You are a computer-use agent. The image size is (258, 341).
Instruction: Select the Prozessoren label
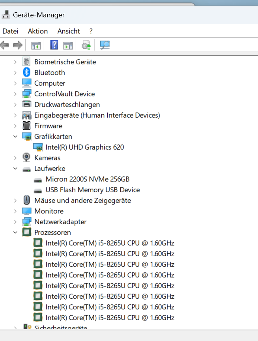[x=52, y=232]
